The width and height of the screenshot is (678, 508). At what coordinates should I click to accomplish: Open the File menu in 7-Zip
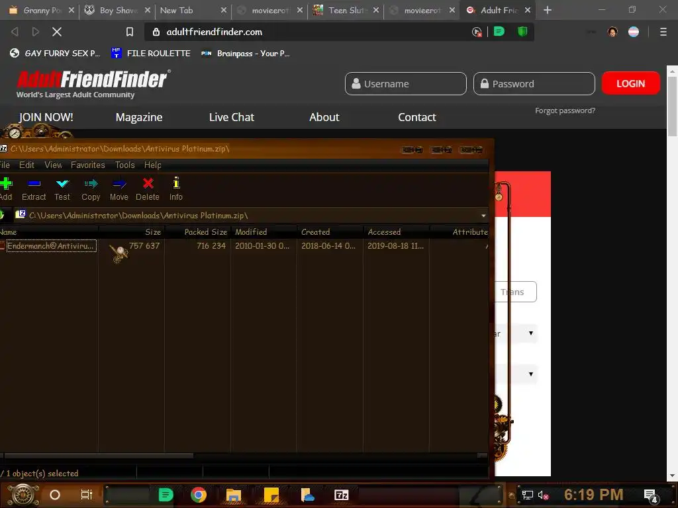pyautogui.click(x=5, y=165)
